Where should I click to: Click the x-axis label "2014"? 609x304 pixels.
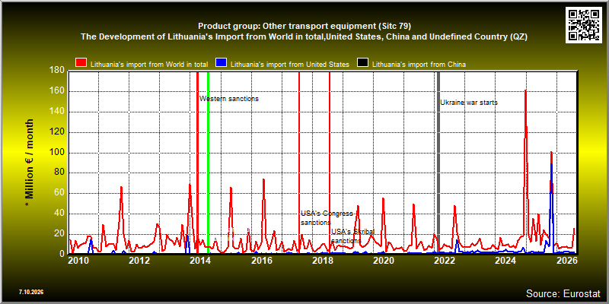point(200,260)
